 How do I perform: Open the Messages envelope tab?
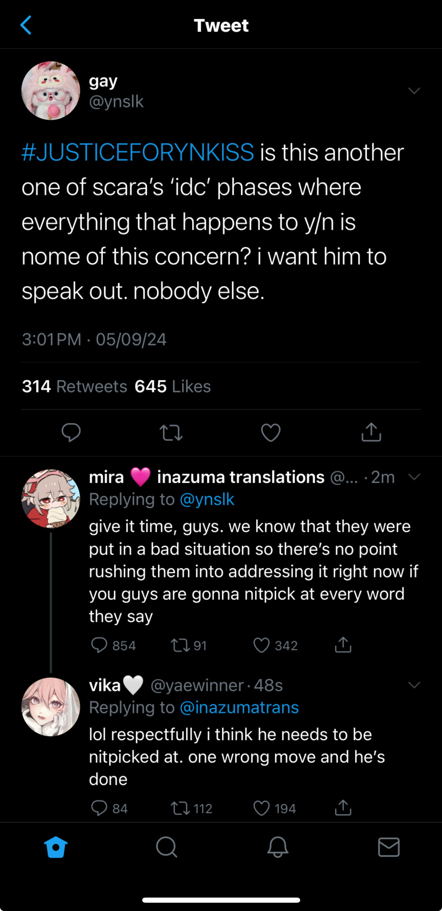(x=388, y=847)
